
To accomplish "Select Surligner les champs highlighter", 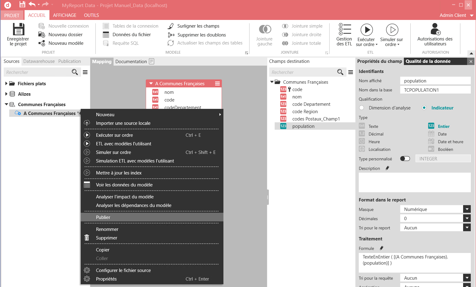I will tap(171, 26).
